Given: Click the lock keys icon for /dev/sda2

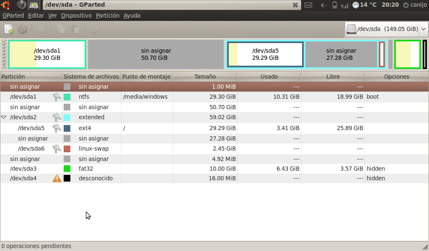Looking at the screenshot, I should pyautogui.click(x=57, y=118).
